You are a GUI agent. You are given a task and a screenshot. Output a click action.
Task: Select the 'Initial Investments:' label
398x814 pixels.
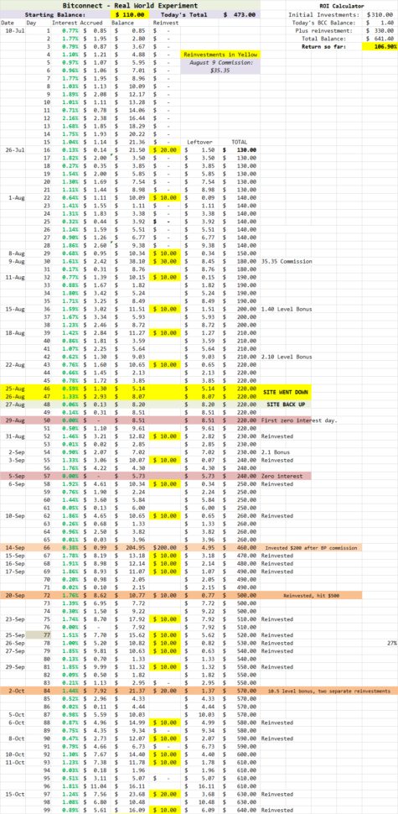pyautogui.click(x=325, y=15)
